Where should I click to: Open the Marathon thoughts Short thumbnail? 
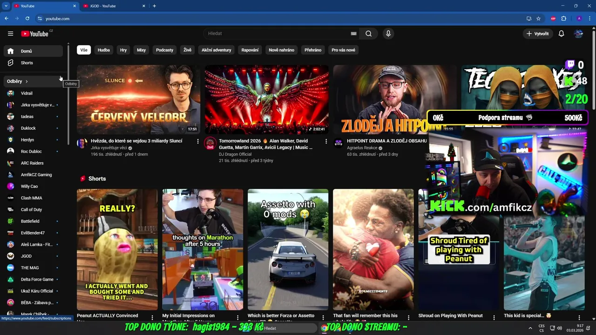[x=203, y=249]
